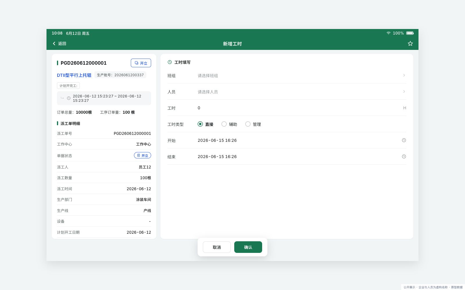The height and width of the screenshot is (290, 465).
Task: Select the 辅助 work-hour type radio
Action: [224, 124]
